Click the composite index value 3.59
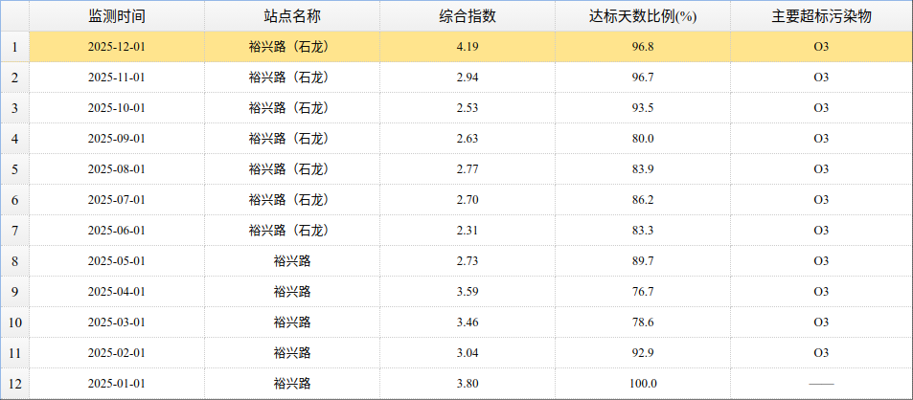913x400 pixels. tap(468, 292)
